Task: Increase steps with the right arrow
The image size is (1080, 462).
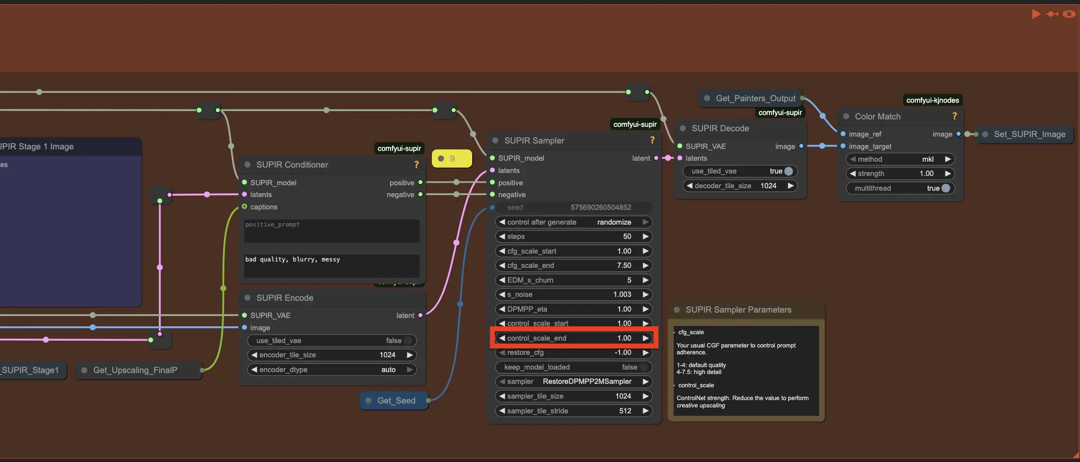Action: tap(646, 236)
